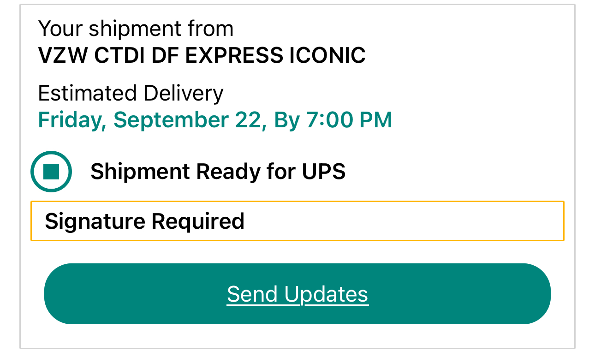This screenshot has height=351, width=595.
Task: Click the Signature Required text
Action: coord(144,221)
